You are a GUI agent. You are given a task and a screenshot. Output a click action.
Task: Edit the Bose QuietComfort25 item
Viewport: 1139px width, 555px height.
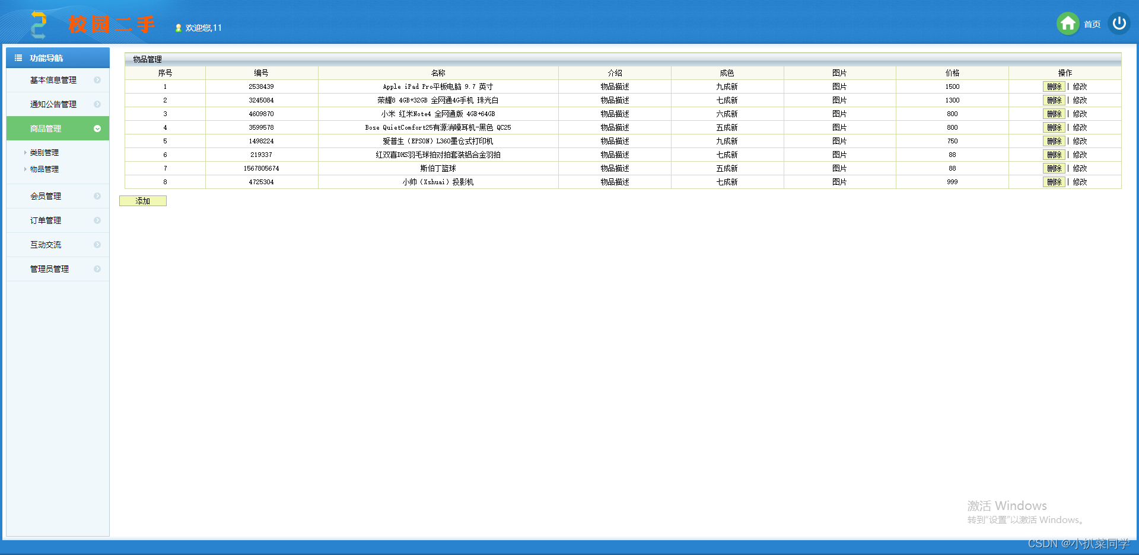pos(1080,127)
